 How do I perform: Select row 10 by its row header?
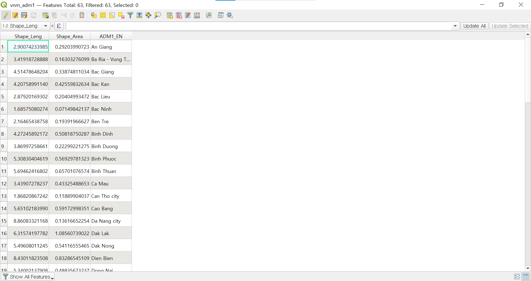click(4, 159)
